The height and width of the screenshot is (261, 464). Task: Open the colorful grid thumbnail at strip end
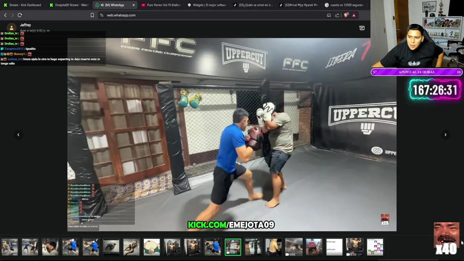click(x=375, y=247)
